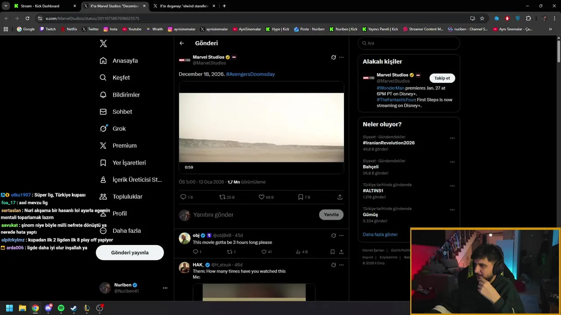Image resolution: width=561 pixels, height=315 pixels.
Task: Open more options on obj's reply
Action: 341,235
